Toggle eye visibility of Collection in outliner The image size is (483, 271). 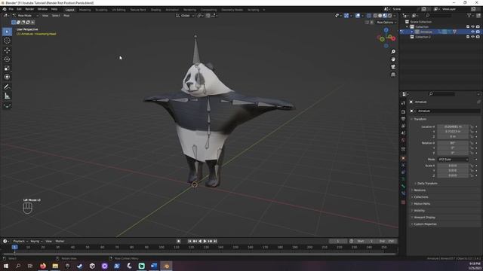pyautogui.click(x=473, y=27)
